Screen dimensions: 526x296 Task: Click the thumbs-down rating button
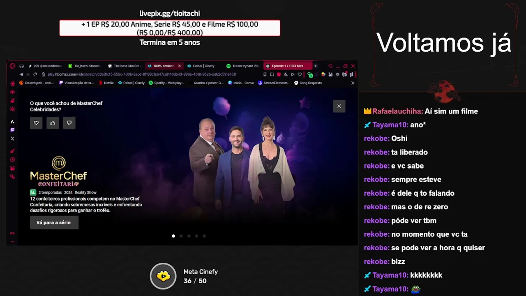[69, 123]
